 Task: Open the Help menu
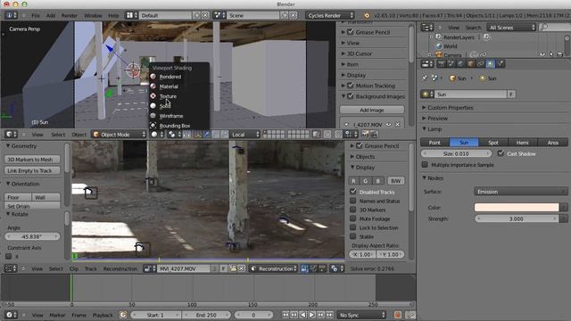[x=113, y=16]
